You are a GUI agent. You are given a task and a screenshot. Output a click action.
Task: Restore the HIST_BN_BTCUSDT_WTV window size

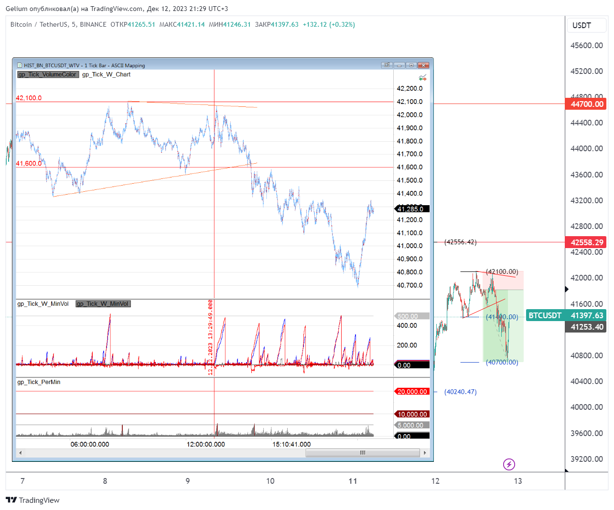coord(411,65)
